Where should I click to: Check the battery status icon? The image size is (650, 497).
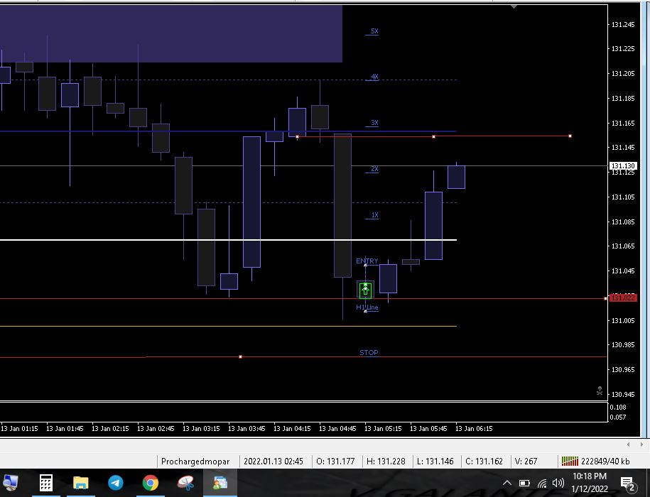click(524, 483)
